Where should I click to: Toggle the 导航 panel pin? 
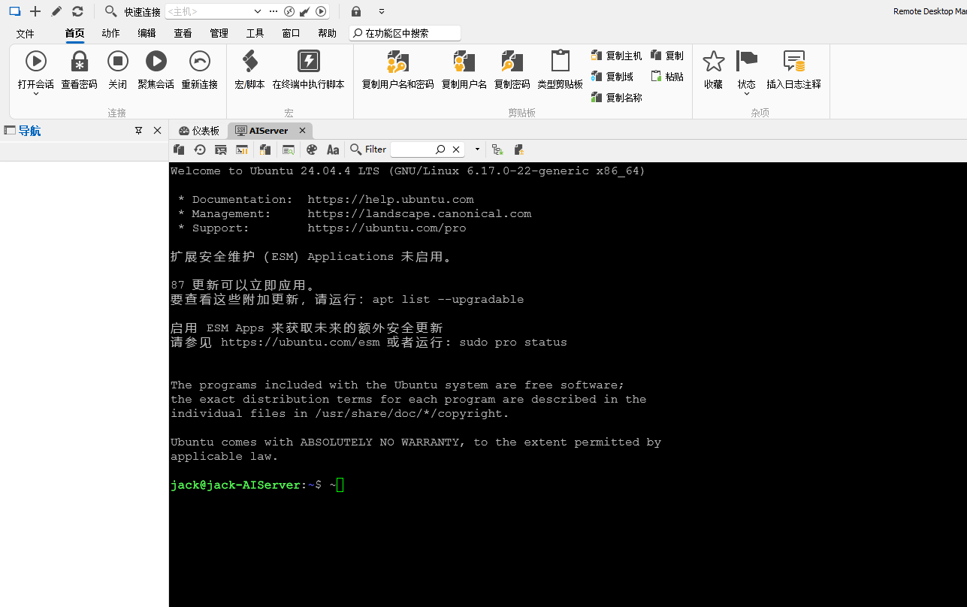tap(138, 130)
